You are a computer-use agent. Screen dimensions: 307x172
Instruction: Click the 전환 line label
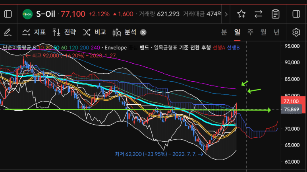coord(195,47)
